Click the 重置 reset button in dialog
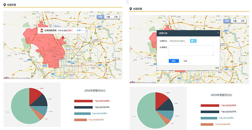Image resolution: width=252 pixels, height=130 pixels. 185,61
